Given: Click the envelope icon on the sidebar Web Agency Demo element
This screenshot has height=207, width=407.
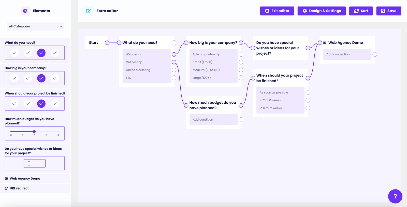Looking at the screenshot, I should click(x=6, y=178).
